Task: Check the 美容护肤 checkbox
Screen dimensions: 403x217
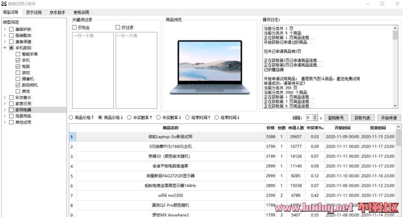Action: 11,29
